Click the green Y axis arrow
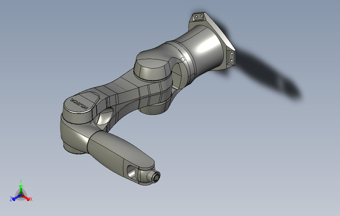 (21, 190)
